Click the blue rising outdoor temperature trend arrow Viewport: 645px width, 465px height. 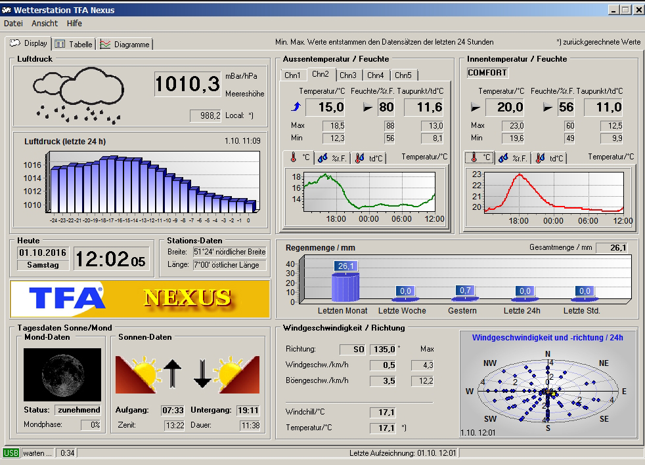pyautogui.click(x=296, y=107)
